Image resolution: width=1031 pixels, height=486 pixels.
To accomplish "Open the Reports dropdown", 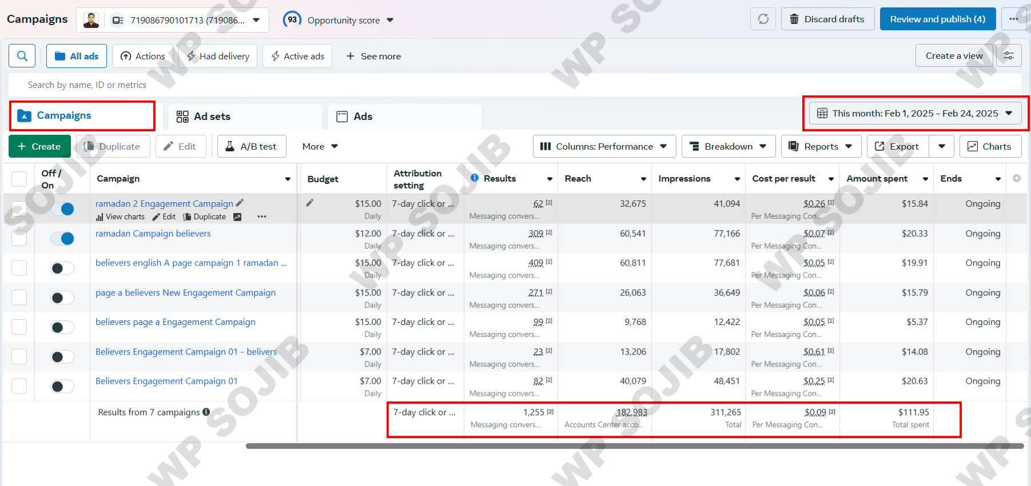I will (x=821, y=146).
